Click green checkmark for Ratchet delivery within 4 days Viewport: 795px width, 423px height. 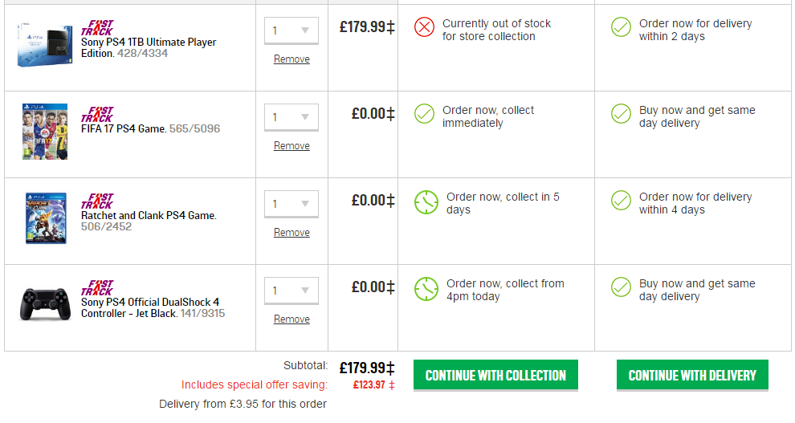621,201
